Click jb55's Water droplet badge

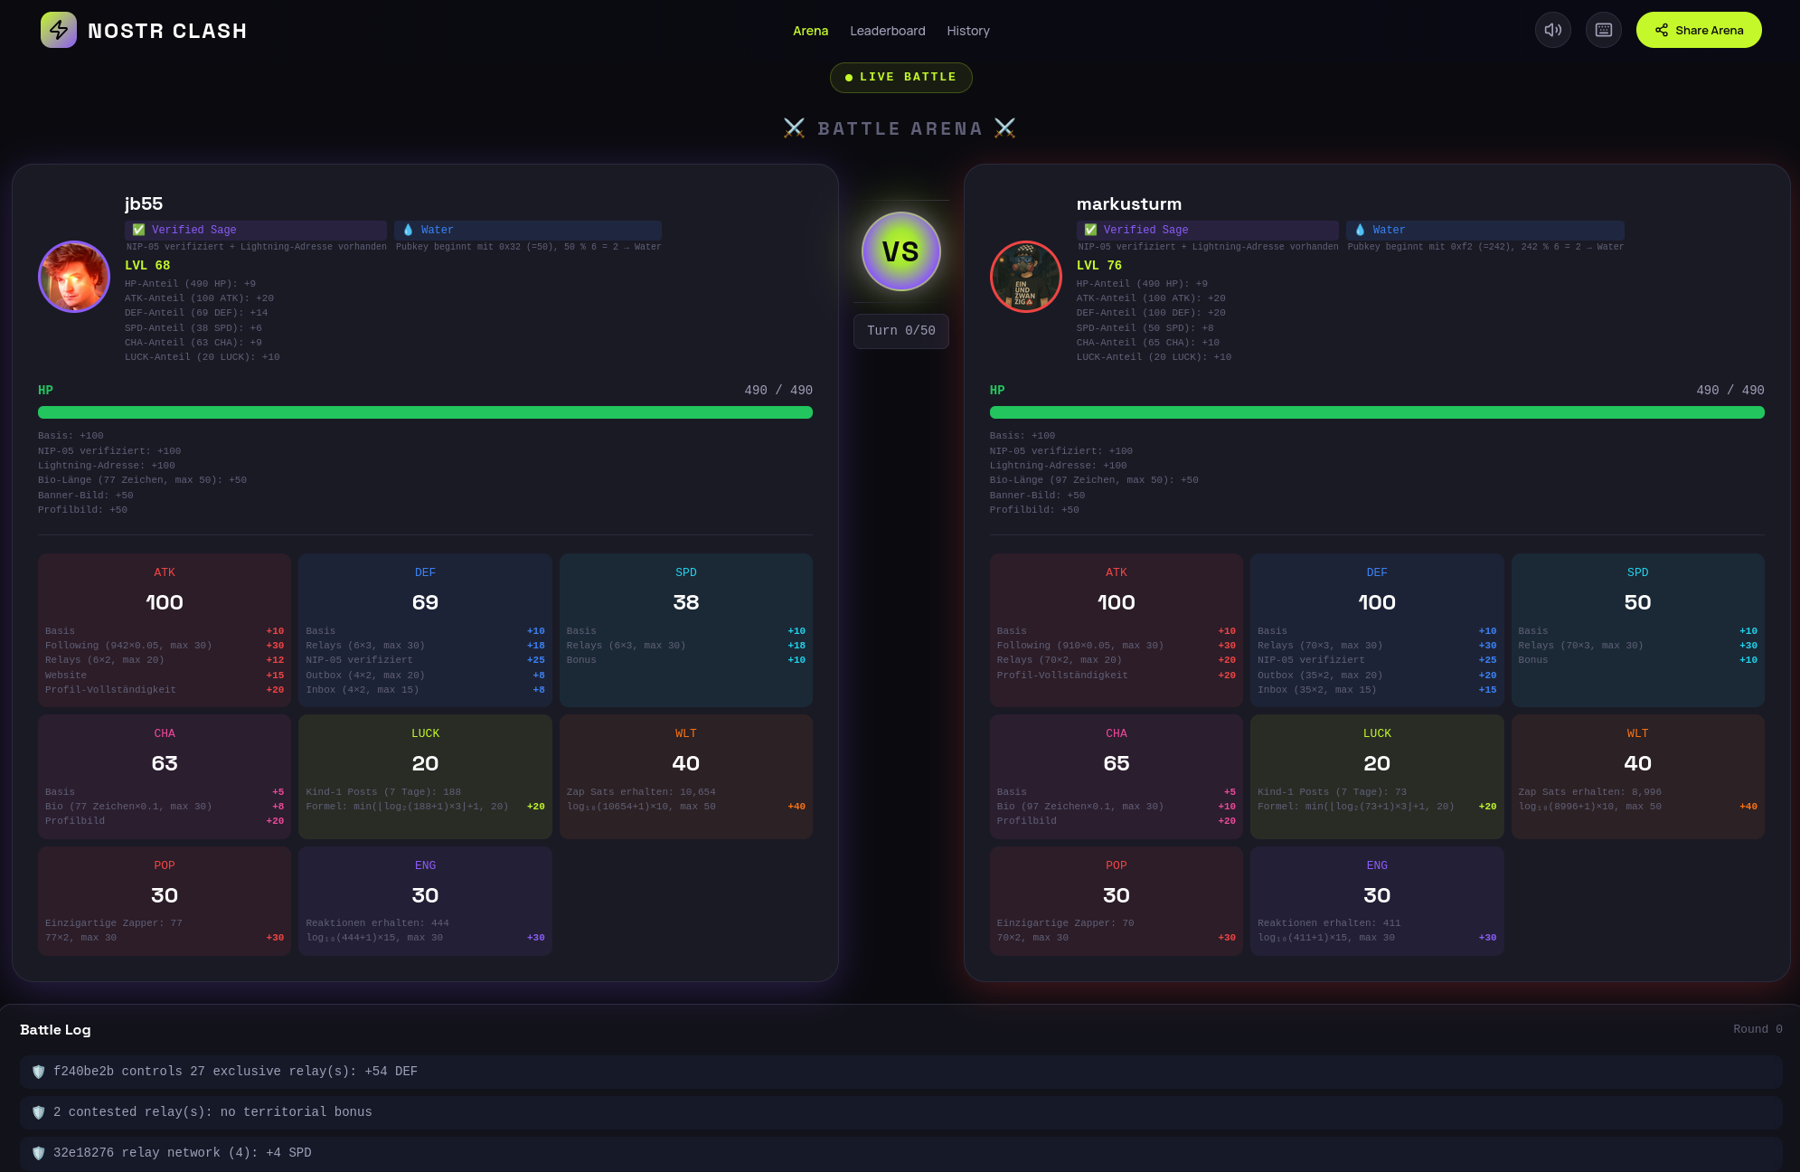coord(527,230)
